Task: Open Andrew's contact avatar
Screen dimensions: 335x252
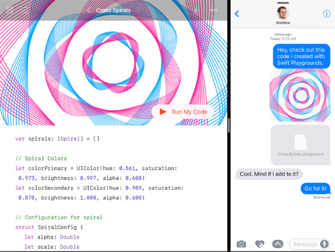Action: pyautogui.click(x=283, y=12)
